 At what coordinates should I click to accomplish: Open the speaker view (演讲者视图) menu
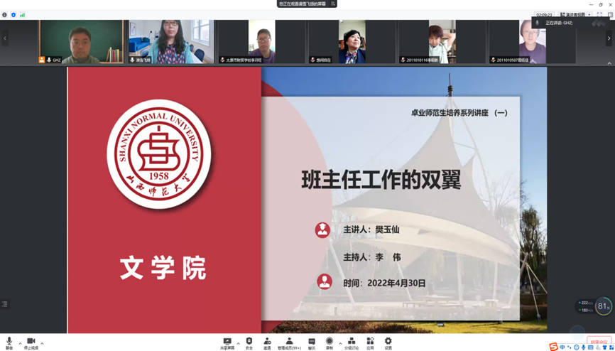(x=575, y=14)
